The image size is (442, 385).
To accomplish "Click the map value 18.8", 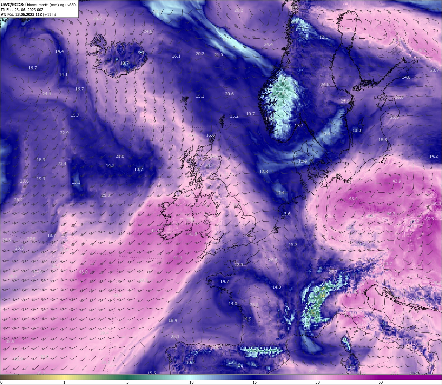I will 383,139.
